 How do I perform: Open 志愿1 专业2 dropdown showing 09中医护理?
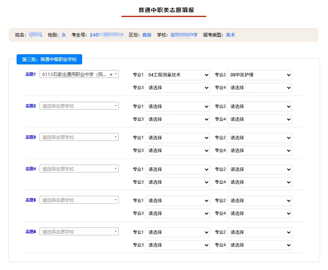(x=259, y=75)
